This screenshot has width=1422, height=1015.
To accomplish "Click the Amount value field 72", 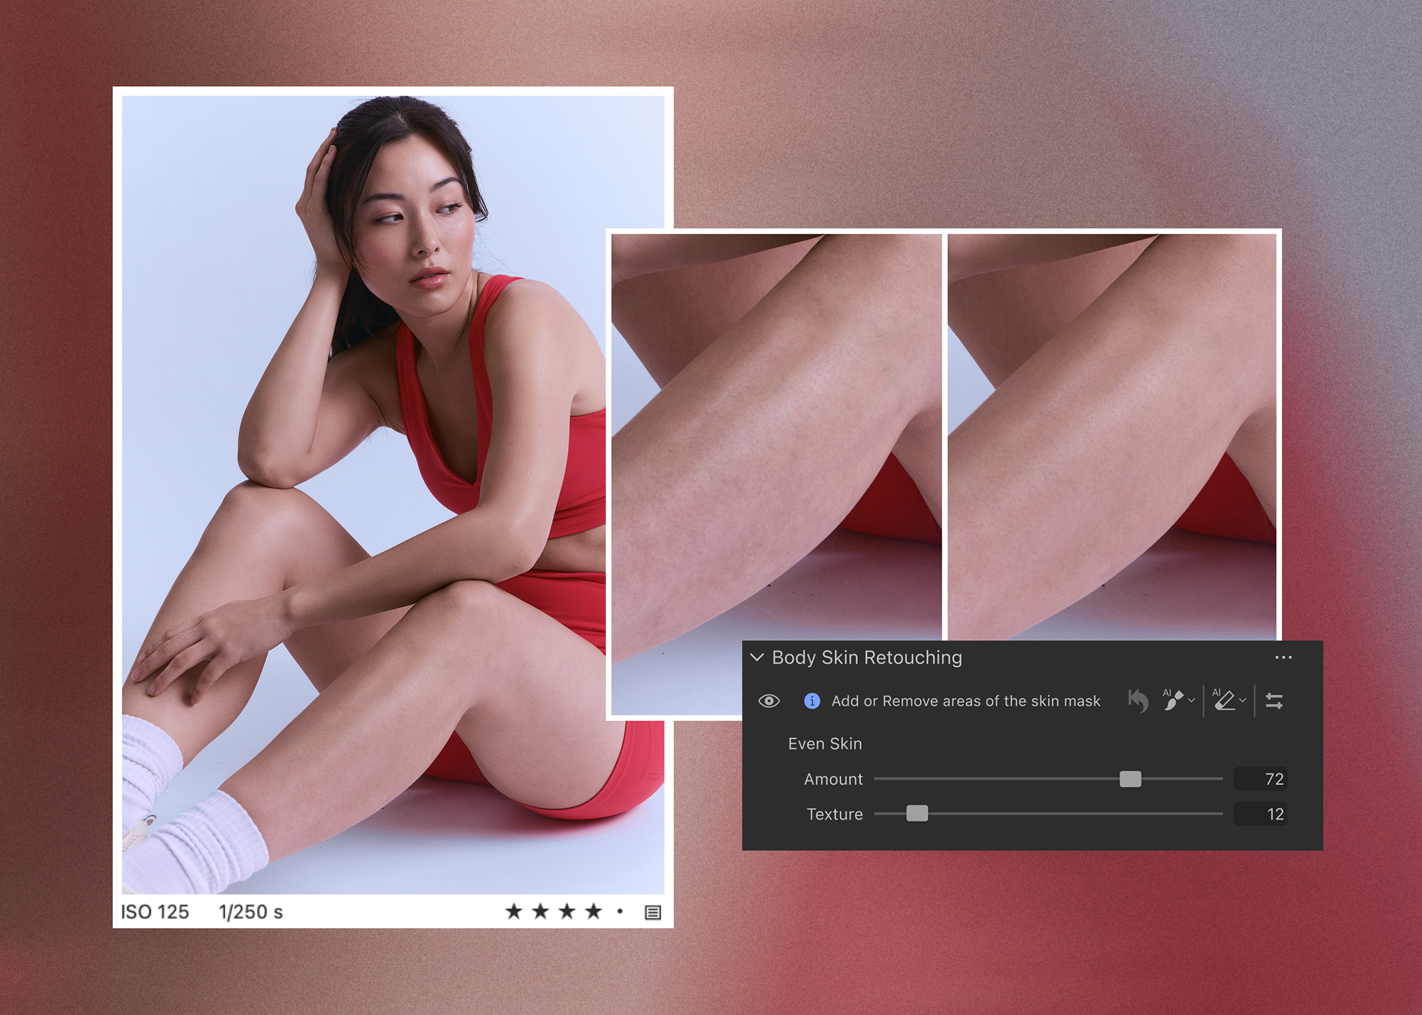I will coord(1260,779).
